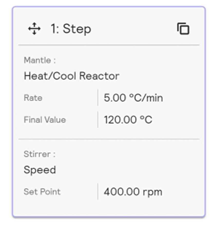The height and width of the screenshot is (227, 213).
Task: Click the blank area below the Set Point row
Action: point(109,208)
